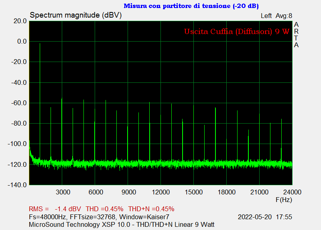321x230 pixels.
Task: Click the third harmonic peak at 3000 Hz
Action: tap(62, 128)
